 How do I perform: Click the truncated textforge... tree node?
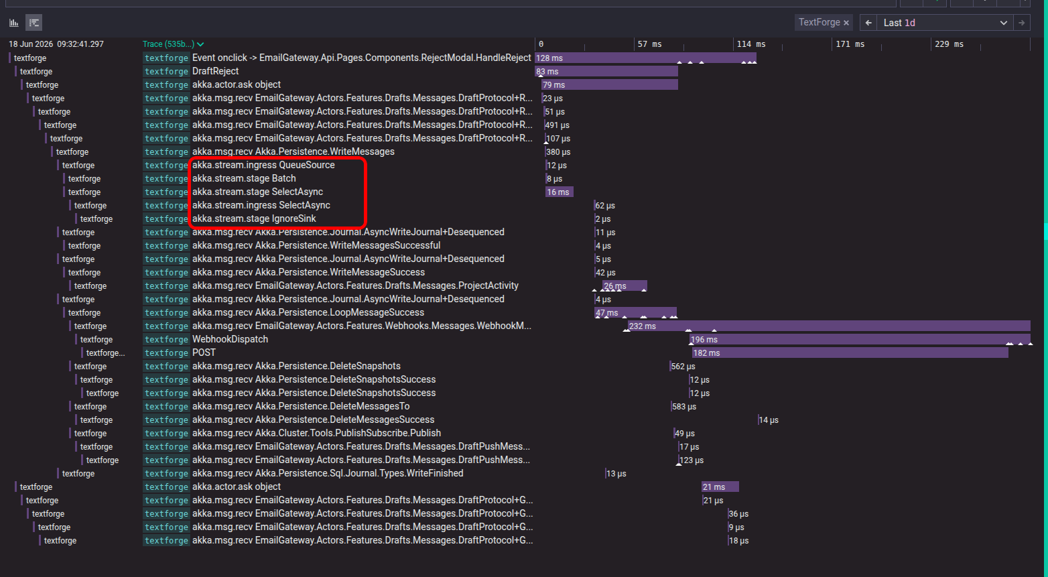pos(105,353)
